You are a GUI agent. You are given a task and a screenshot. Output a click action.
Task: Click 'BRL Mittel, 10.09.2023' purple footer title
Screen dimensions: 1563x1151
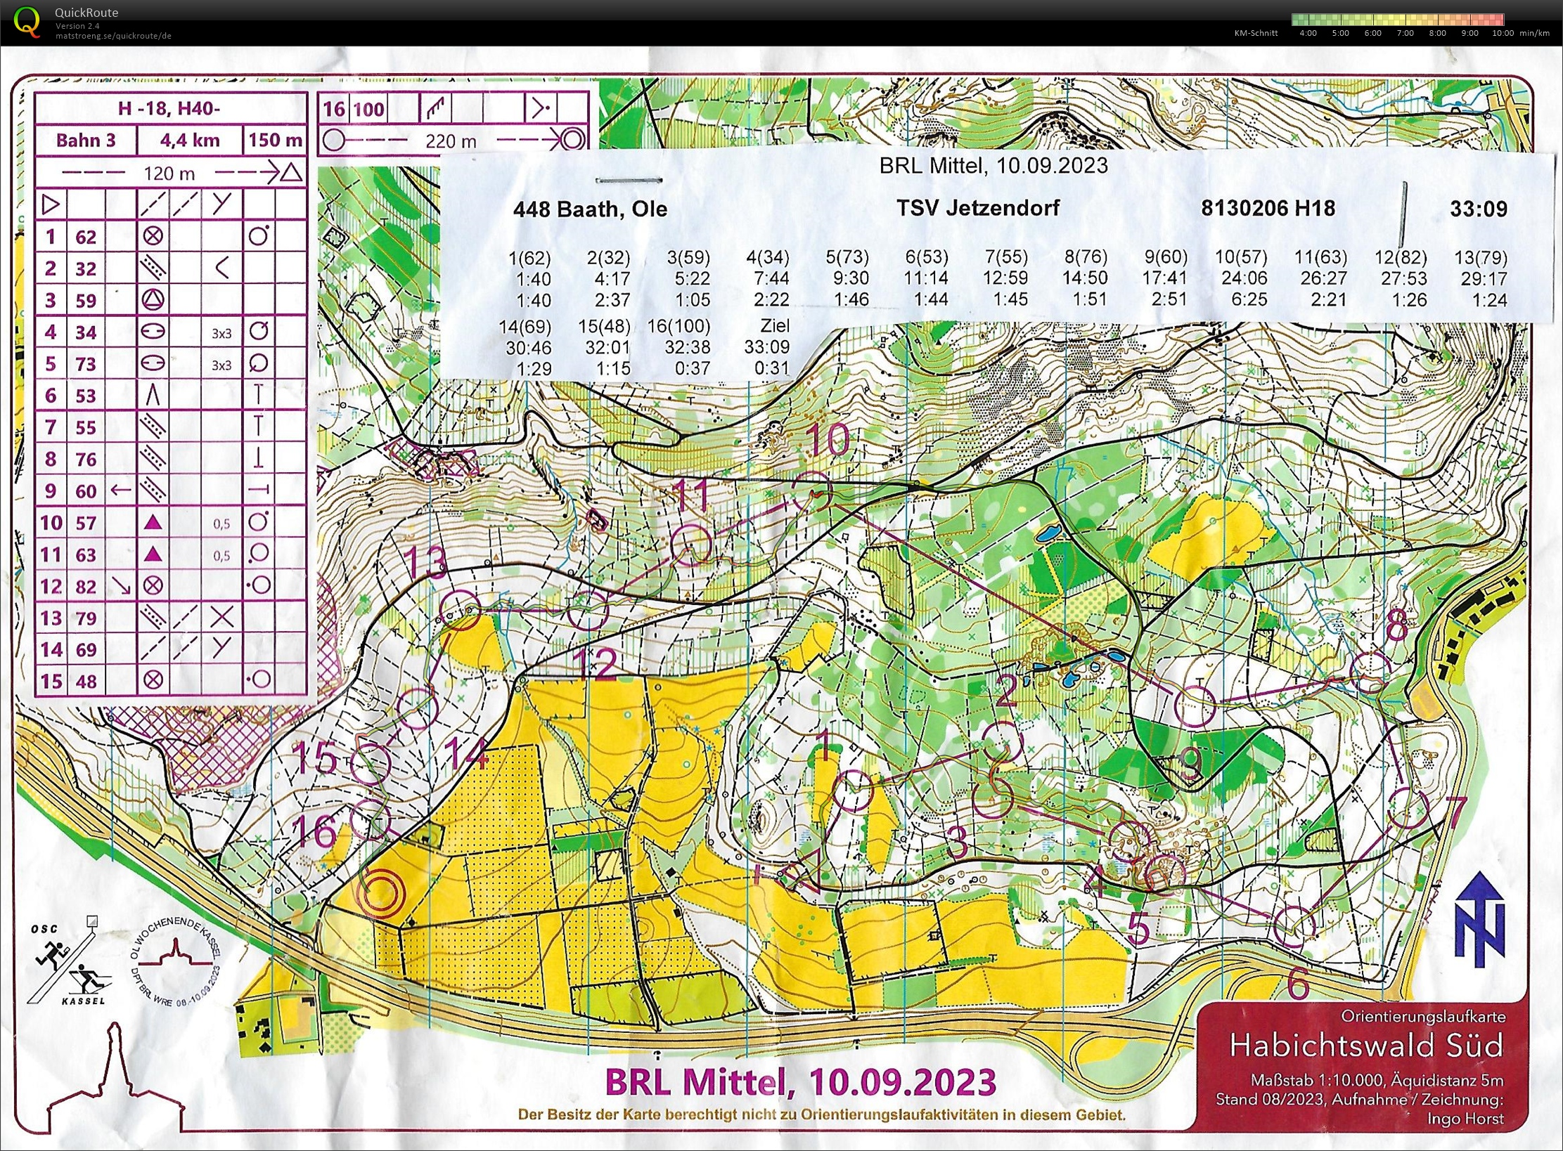coord(800,1082)
